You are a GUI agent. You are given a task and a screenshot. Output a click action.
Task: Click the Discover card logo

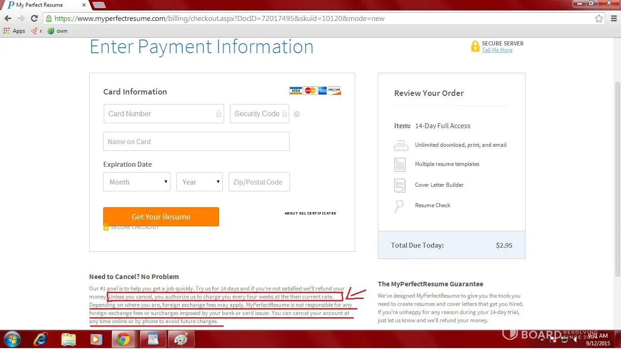(x=334, y=90)
